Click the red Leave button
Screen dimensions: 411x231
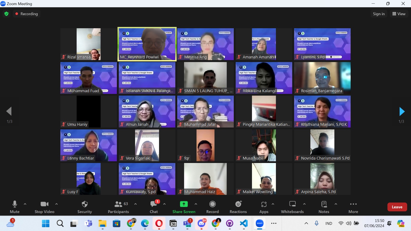pos(397,207)
